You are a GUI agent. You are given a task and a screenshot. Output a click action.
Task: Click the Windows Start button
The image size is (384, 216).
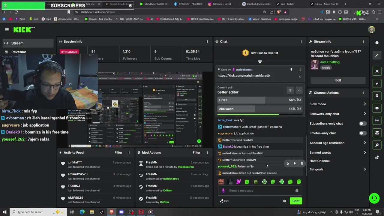[5, 212]
